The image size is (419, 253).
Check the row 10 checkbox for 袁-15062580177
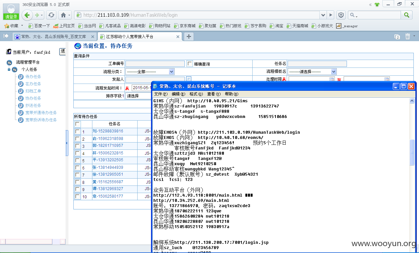(x=78, y=196)
